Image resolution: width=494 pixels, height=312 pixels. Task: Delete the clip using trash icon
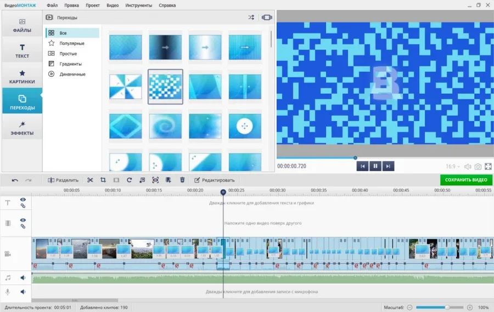coord(182,180)
